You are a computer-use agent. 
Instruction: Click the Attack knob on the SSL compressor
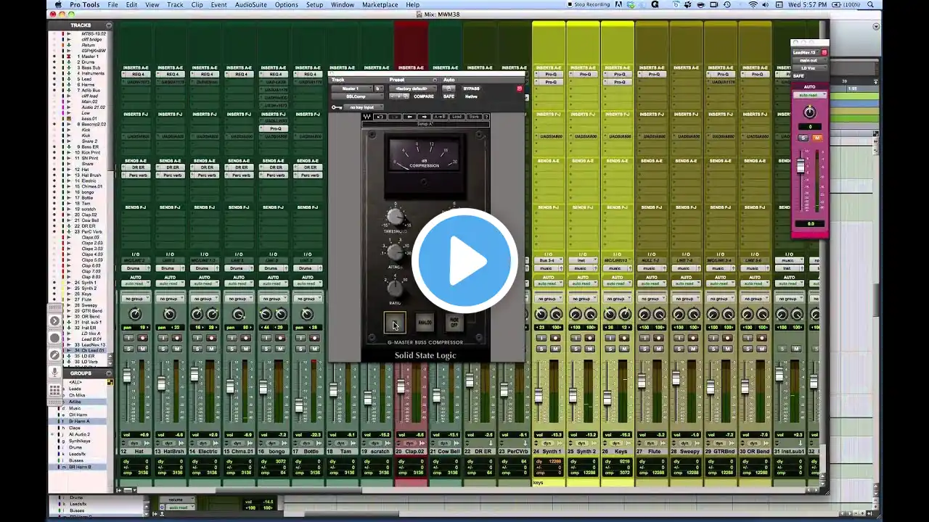coord(395,252)
